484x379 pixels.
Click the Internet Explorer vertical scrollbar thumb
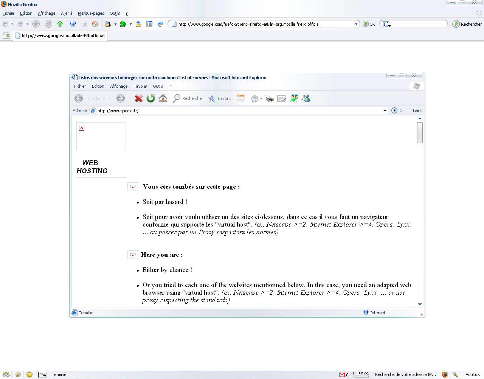(420, 133)
